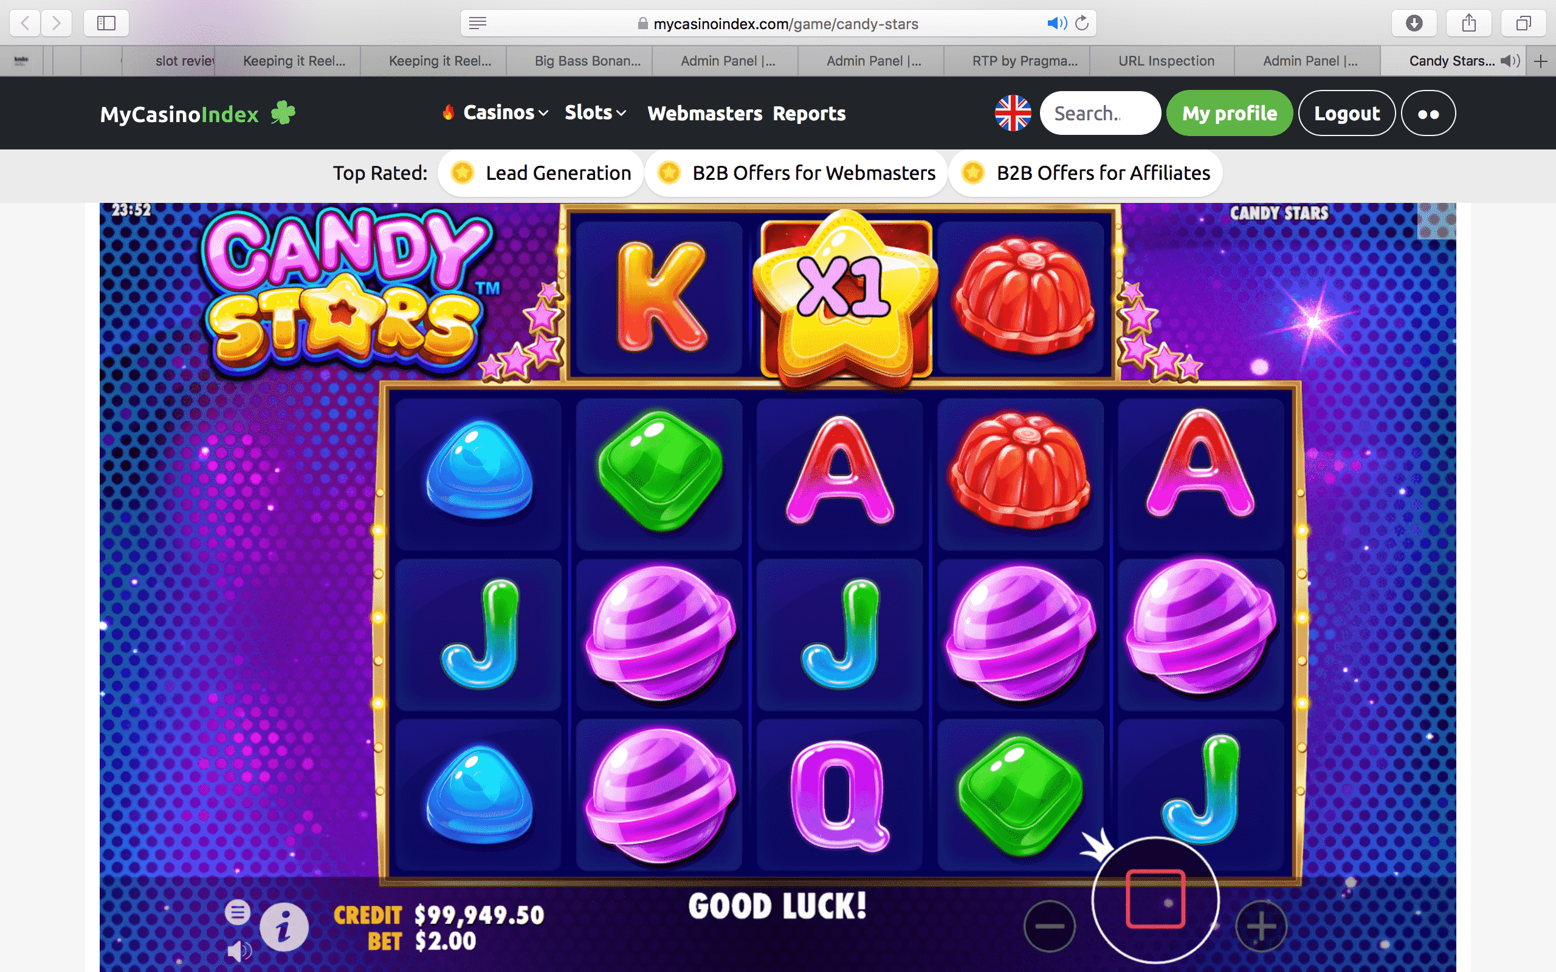Increase bet with the plus button
This screenshot has height=972, width=1556.
point(1261,926)
